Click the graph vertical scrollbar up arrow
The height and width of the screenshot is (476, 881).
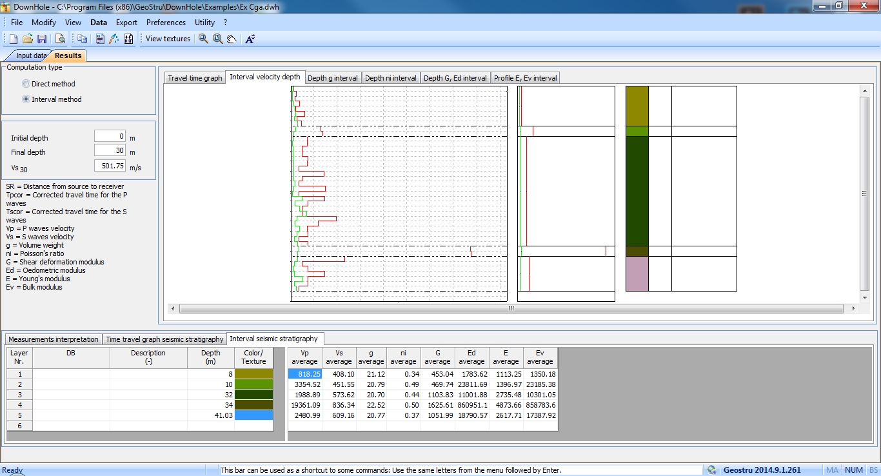coord(865,91)
